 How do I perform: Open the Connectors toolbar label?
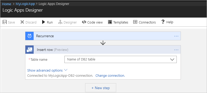click(x=147, y=22)
